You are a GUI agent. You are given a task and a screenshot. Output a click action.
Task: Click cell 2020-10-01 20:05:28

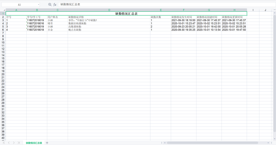[x=235, y=27]
